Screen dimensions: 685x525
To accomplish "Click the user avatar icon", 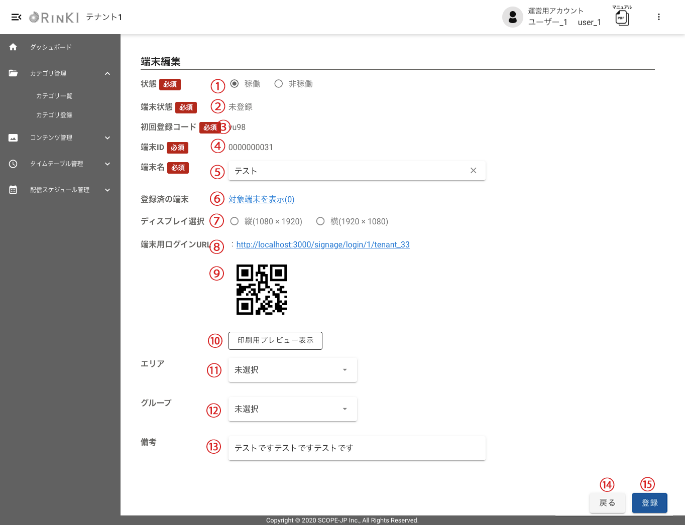I will click(512, 17).
